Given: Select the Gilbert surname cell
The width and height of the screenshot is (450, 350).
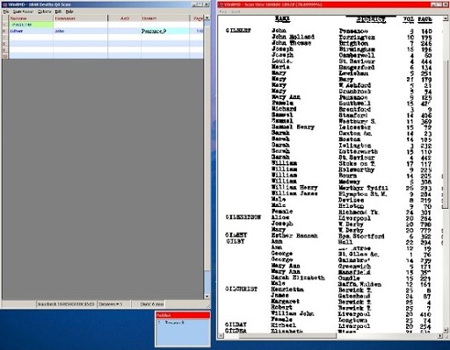Looking at the screenshot, I should pyautogui.click(x=31, y=31).
